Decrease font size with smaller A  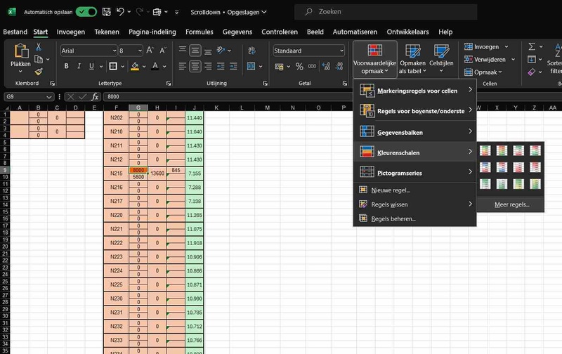pos(163,50)
